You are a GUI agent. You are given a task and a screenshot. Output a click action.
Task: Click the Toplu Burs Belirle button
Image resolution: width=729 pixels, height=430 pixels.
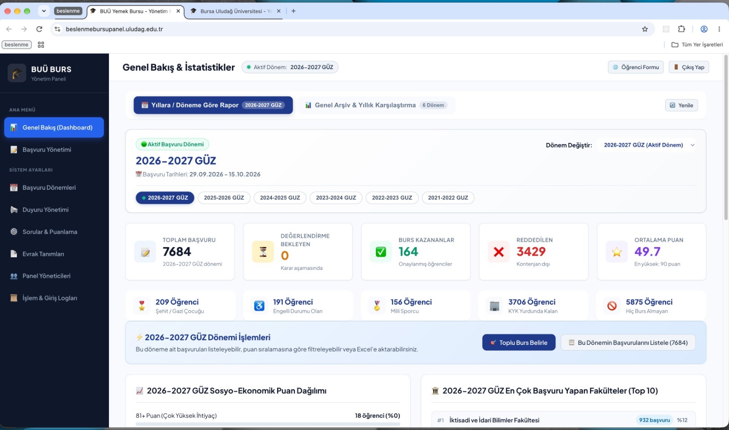pos(519,343)
